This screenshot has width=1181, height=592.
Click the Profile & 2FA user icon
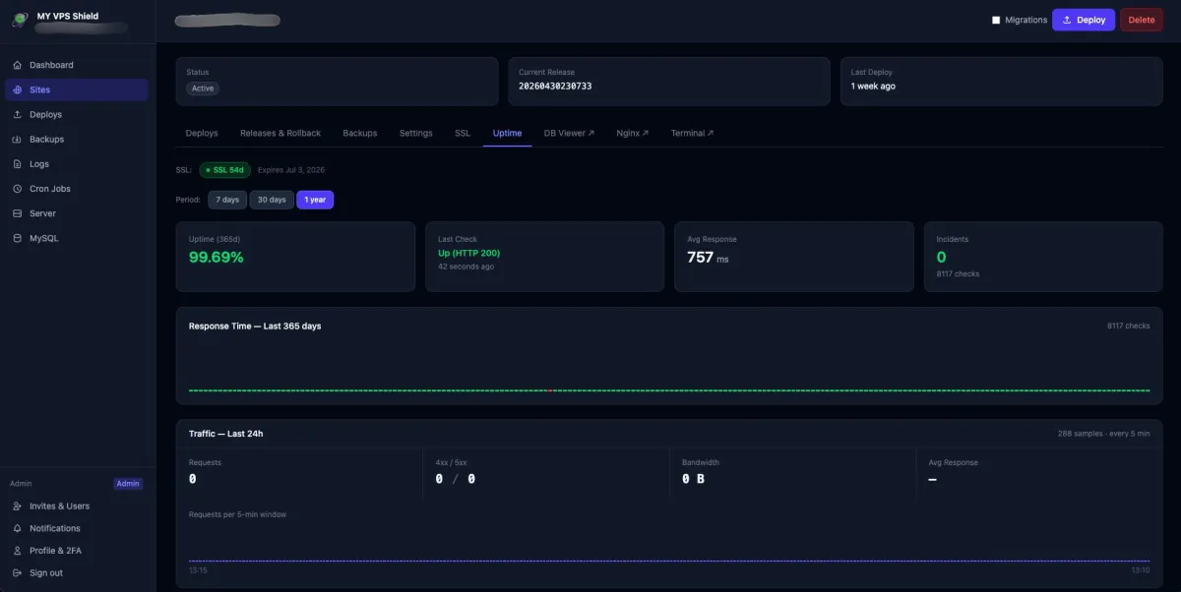coord(18,551)
